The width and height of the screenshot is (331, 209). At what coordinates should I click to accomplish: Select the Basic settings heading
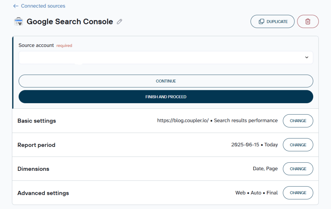37,121
